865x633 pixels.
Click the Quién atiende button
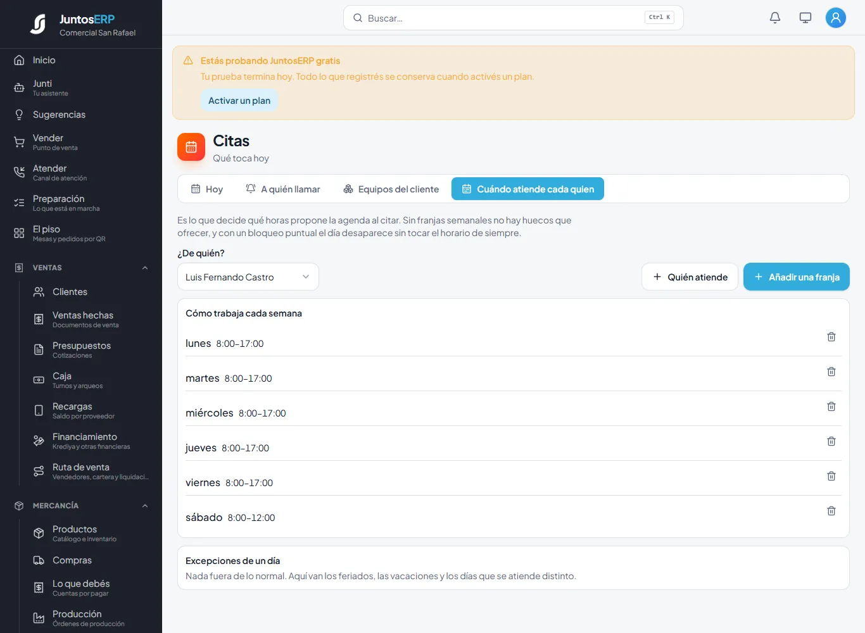[690, 277]
